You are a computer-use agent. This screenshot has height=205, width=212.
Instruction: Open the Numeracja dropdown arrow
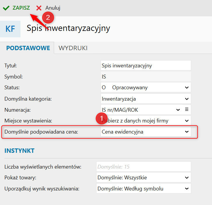[x=178, y=110]
